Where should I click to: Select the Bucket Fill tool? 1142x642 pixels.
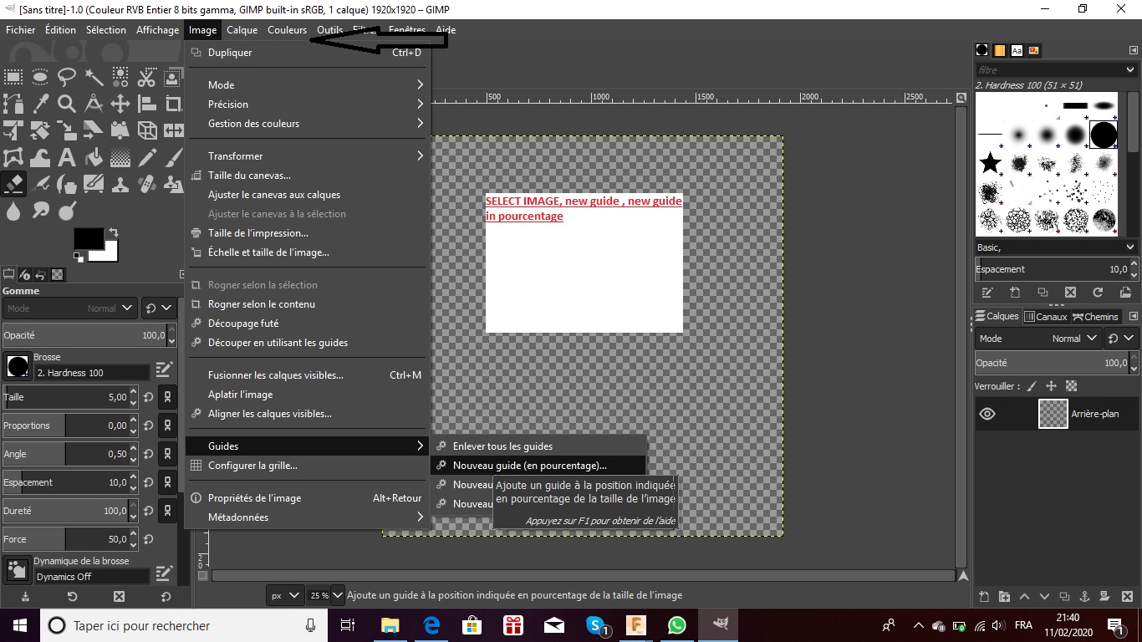pos(94,157)
